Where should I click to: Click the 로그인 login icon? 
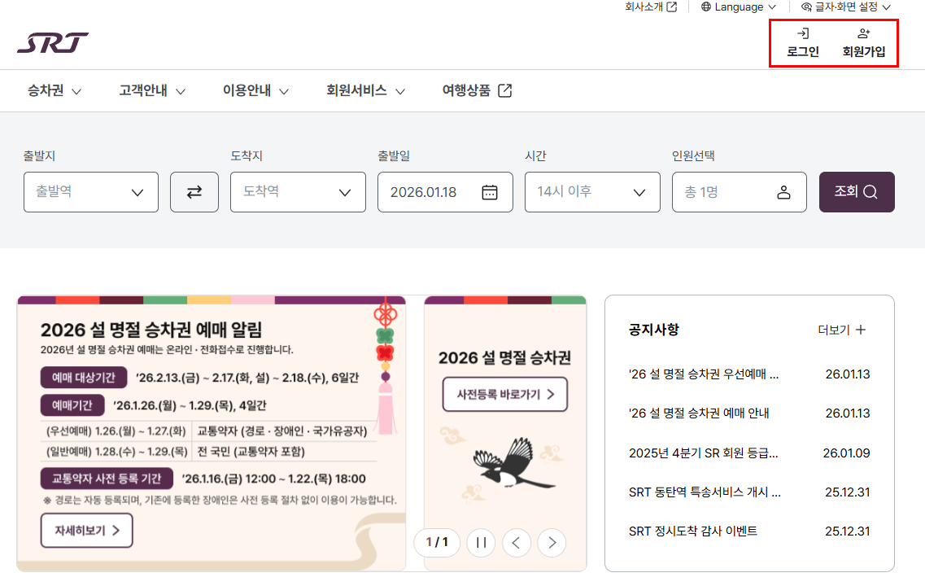coord(803,33)
